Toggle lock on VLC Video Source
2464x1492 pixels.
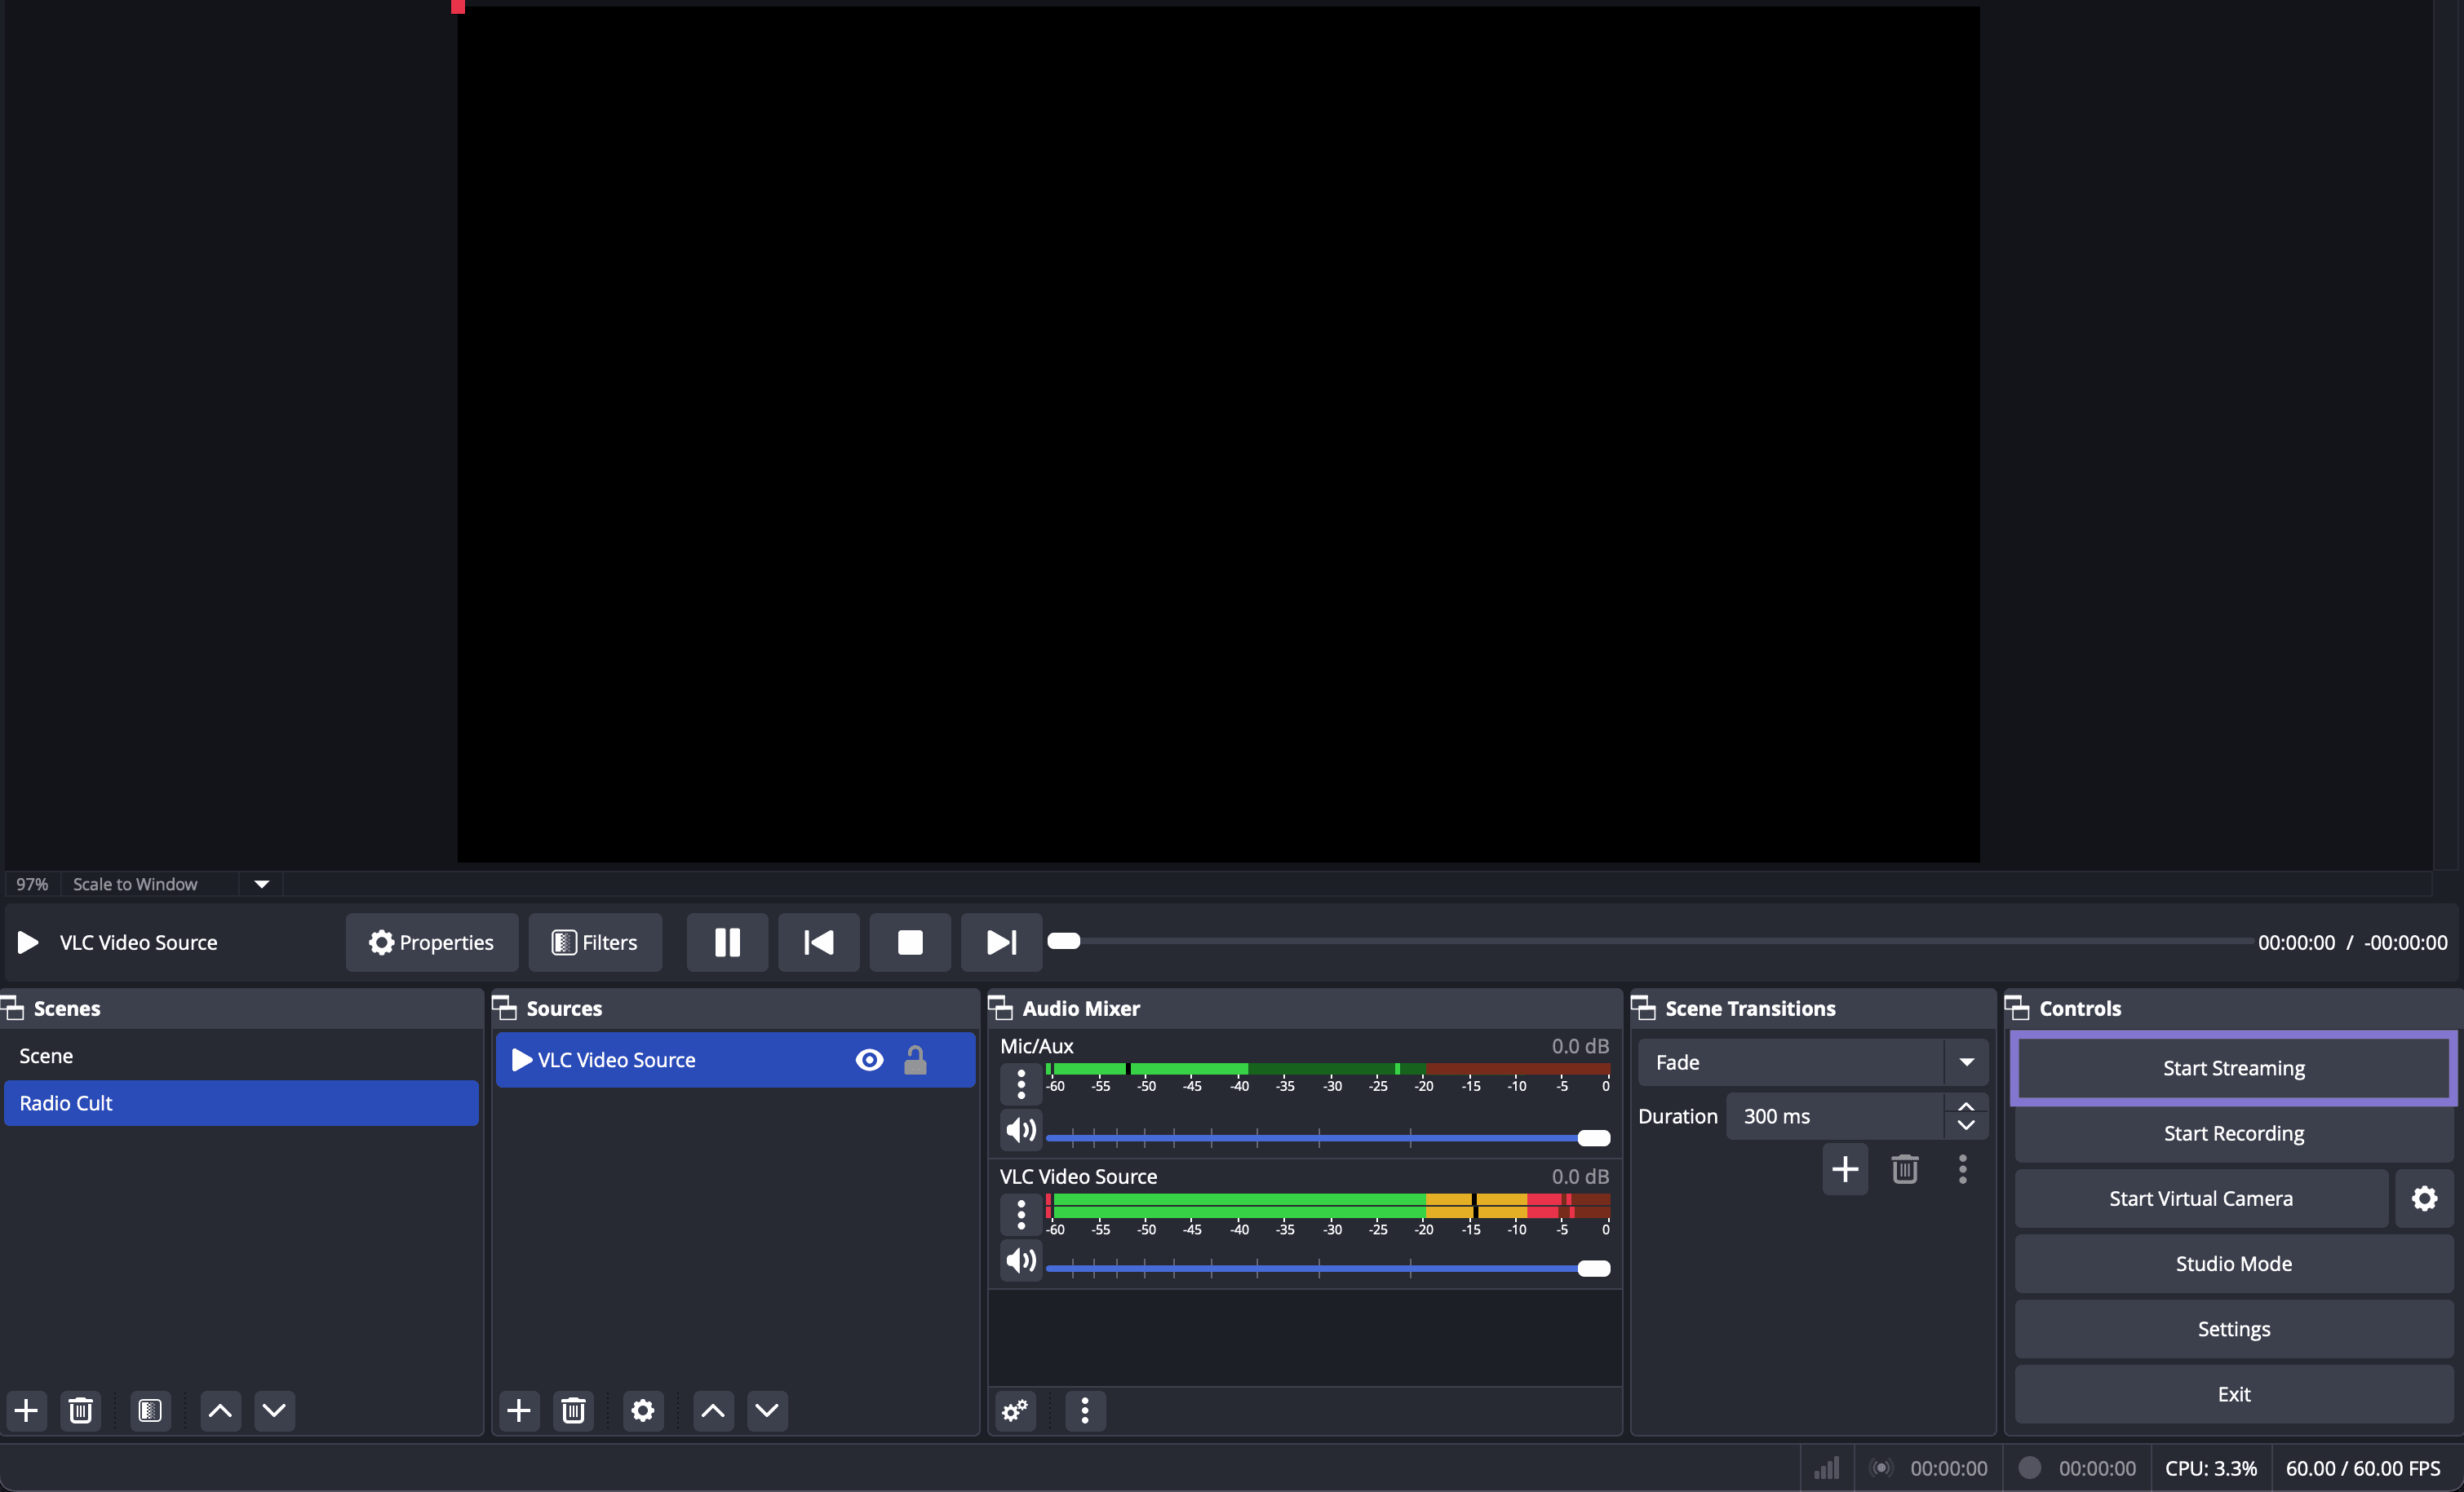click(x=915, y=1059)
